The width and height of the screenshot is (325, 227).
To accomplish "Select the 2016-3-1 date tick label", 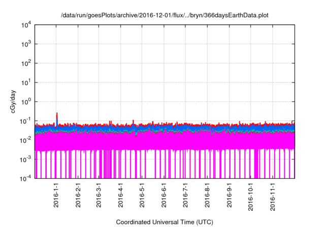I will 99,196.
